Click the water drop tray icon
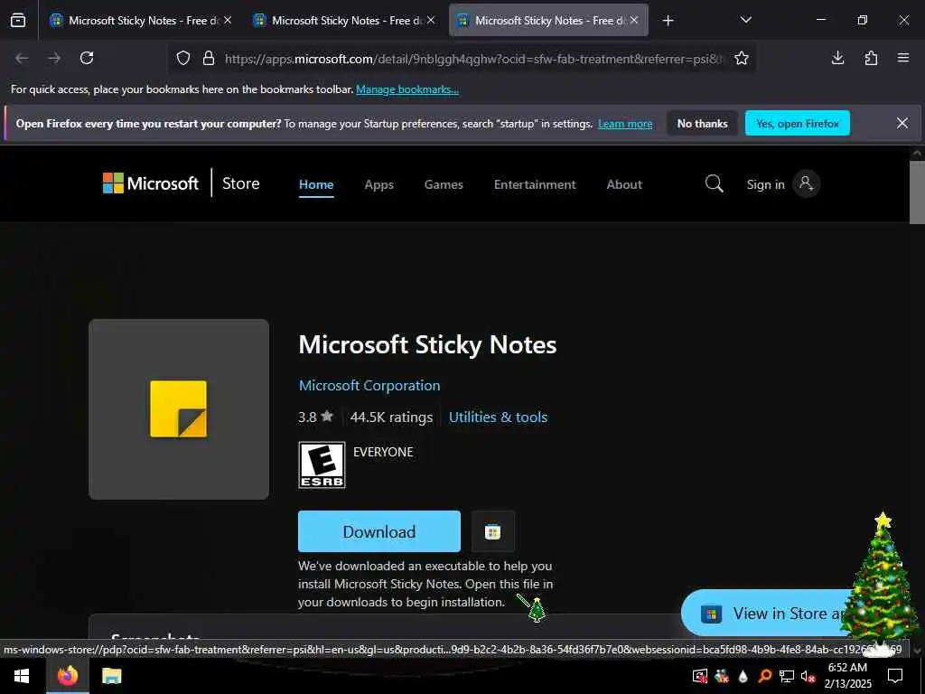The height and width of the screenshot is (694, 925). click(x=743, y=676)
